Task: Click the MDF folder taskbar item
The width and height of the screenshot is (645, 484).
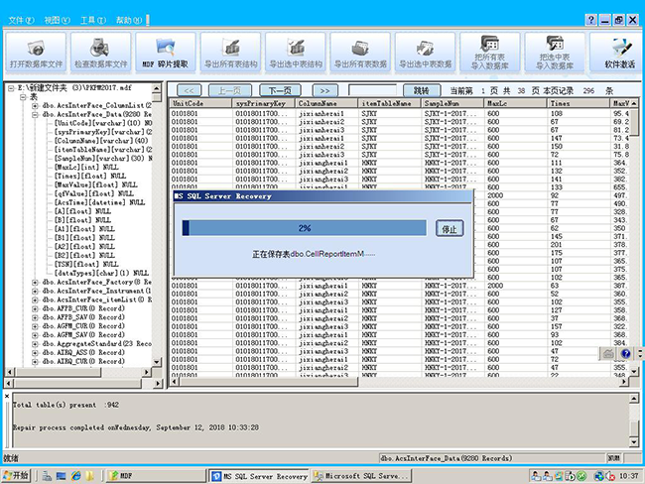Action: click(157, 476)
